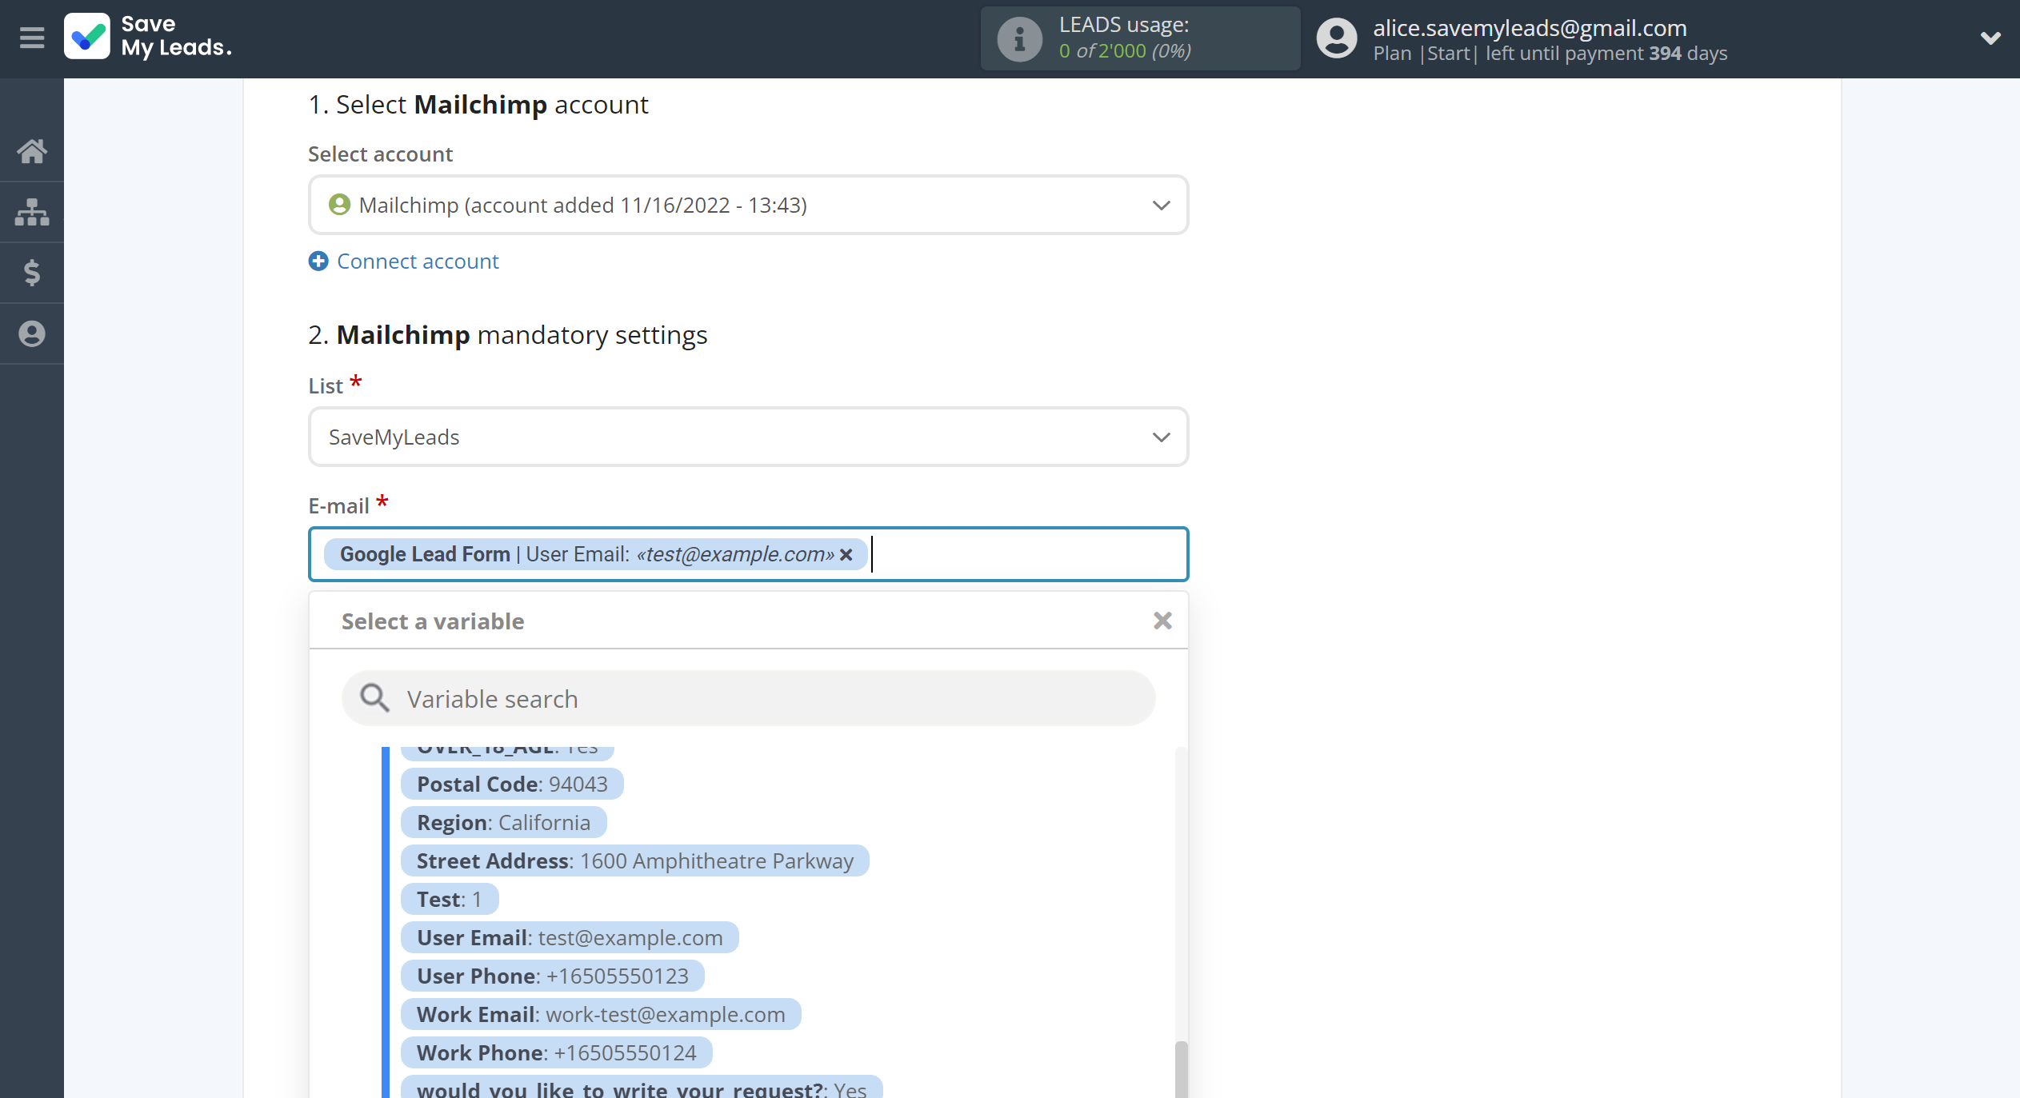Expand the account menu chevron in header

tap(1990, 38)
